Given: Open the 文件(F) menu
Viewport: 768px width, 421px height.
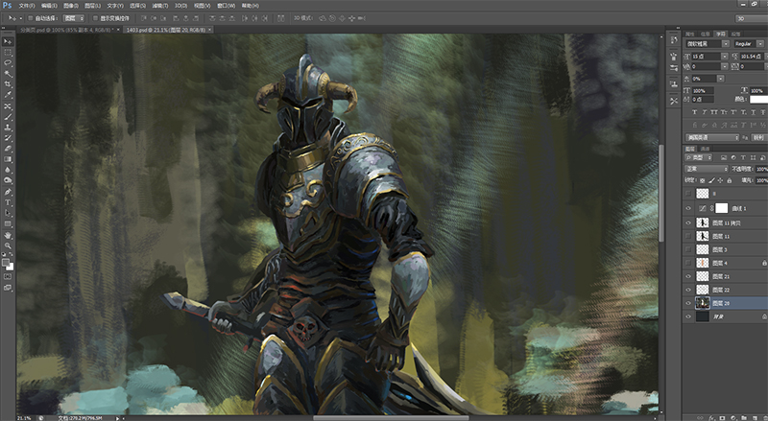Looking at the screenshot, I should 27,6.
